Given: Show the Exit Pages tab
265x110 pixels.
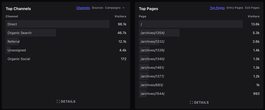Looking at the screenshot, I should tap(252, 8).
